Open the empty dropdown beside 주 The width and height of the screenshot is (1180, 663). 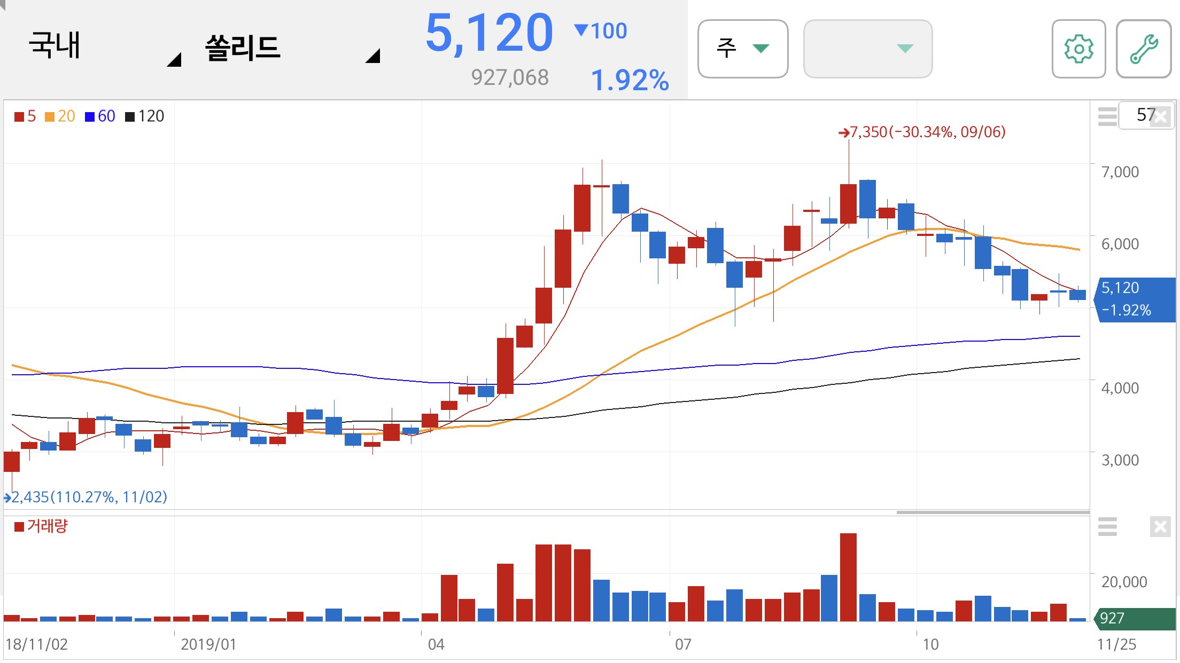(868, 49)
